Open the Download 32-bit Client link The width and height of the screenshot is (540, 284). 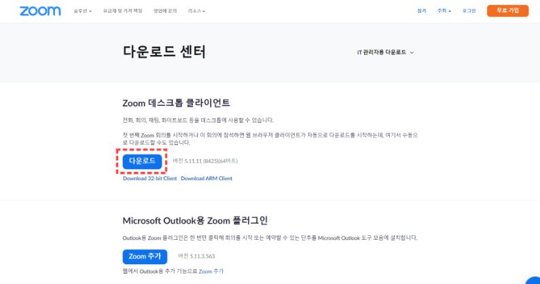150,178
